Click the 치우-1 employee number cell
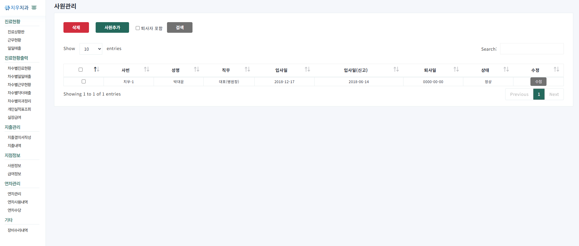 pos(129,82)
